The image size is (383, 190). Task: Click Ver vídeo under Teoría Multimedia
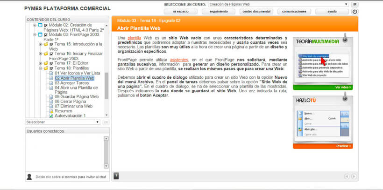343,87
